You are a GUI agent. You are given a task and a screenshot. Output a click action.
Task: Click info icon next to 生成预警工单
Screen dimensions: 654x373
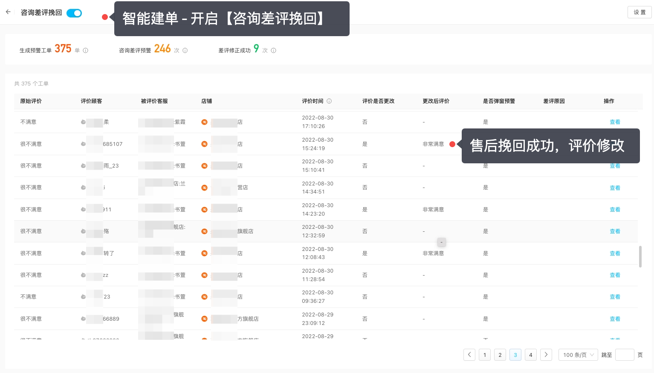click(85, 51)
